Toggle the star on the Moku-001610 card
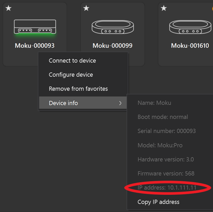The width and height of the screenshot is (213, 212). pyautogui.click(x=163, y=8)
